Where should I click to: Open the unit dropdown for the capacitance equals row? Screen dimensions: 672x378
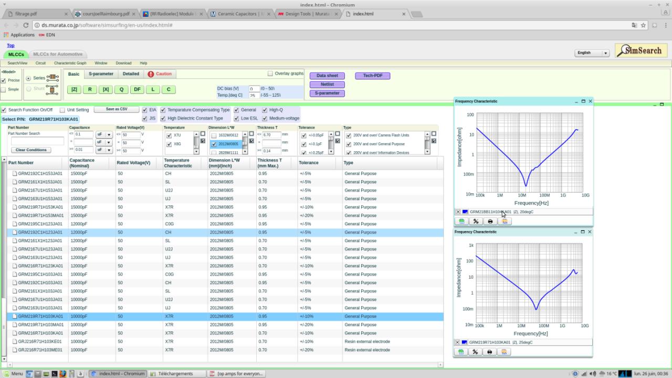click(104, 142)
